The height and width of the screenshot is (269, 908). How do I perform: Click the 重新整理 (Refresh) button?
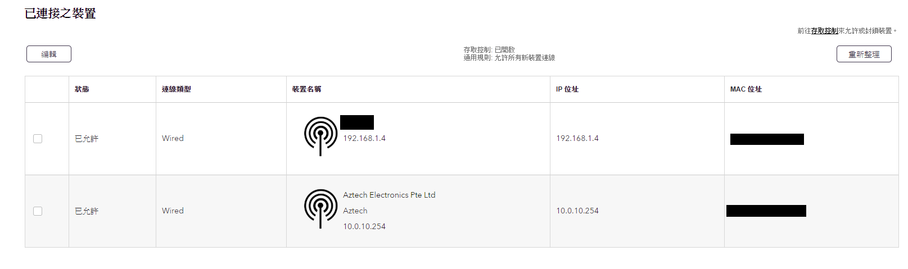pos(864,54)
